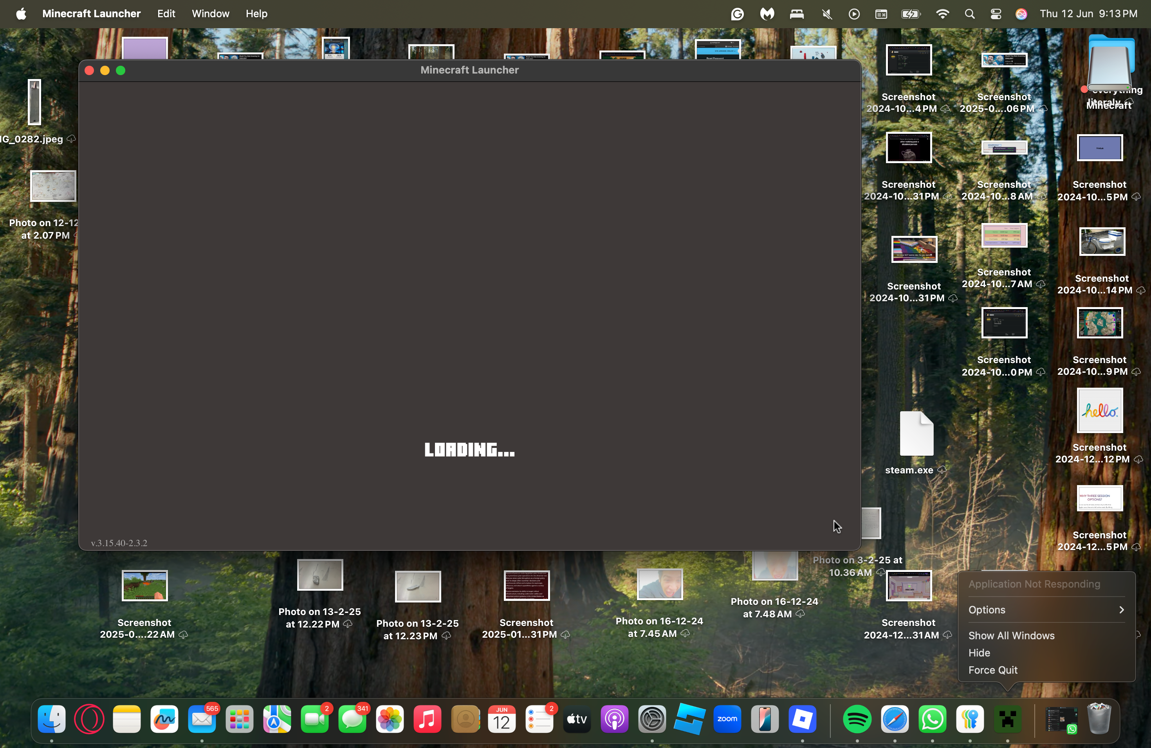Open the Mail app with 565 badge
Image resolution: width=1151 pixels, height=748 pixels.
coord(202,719)
